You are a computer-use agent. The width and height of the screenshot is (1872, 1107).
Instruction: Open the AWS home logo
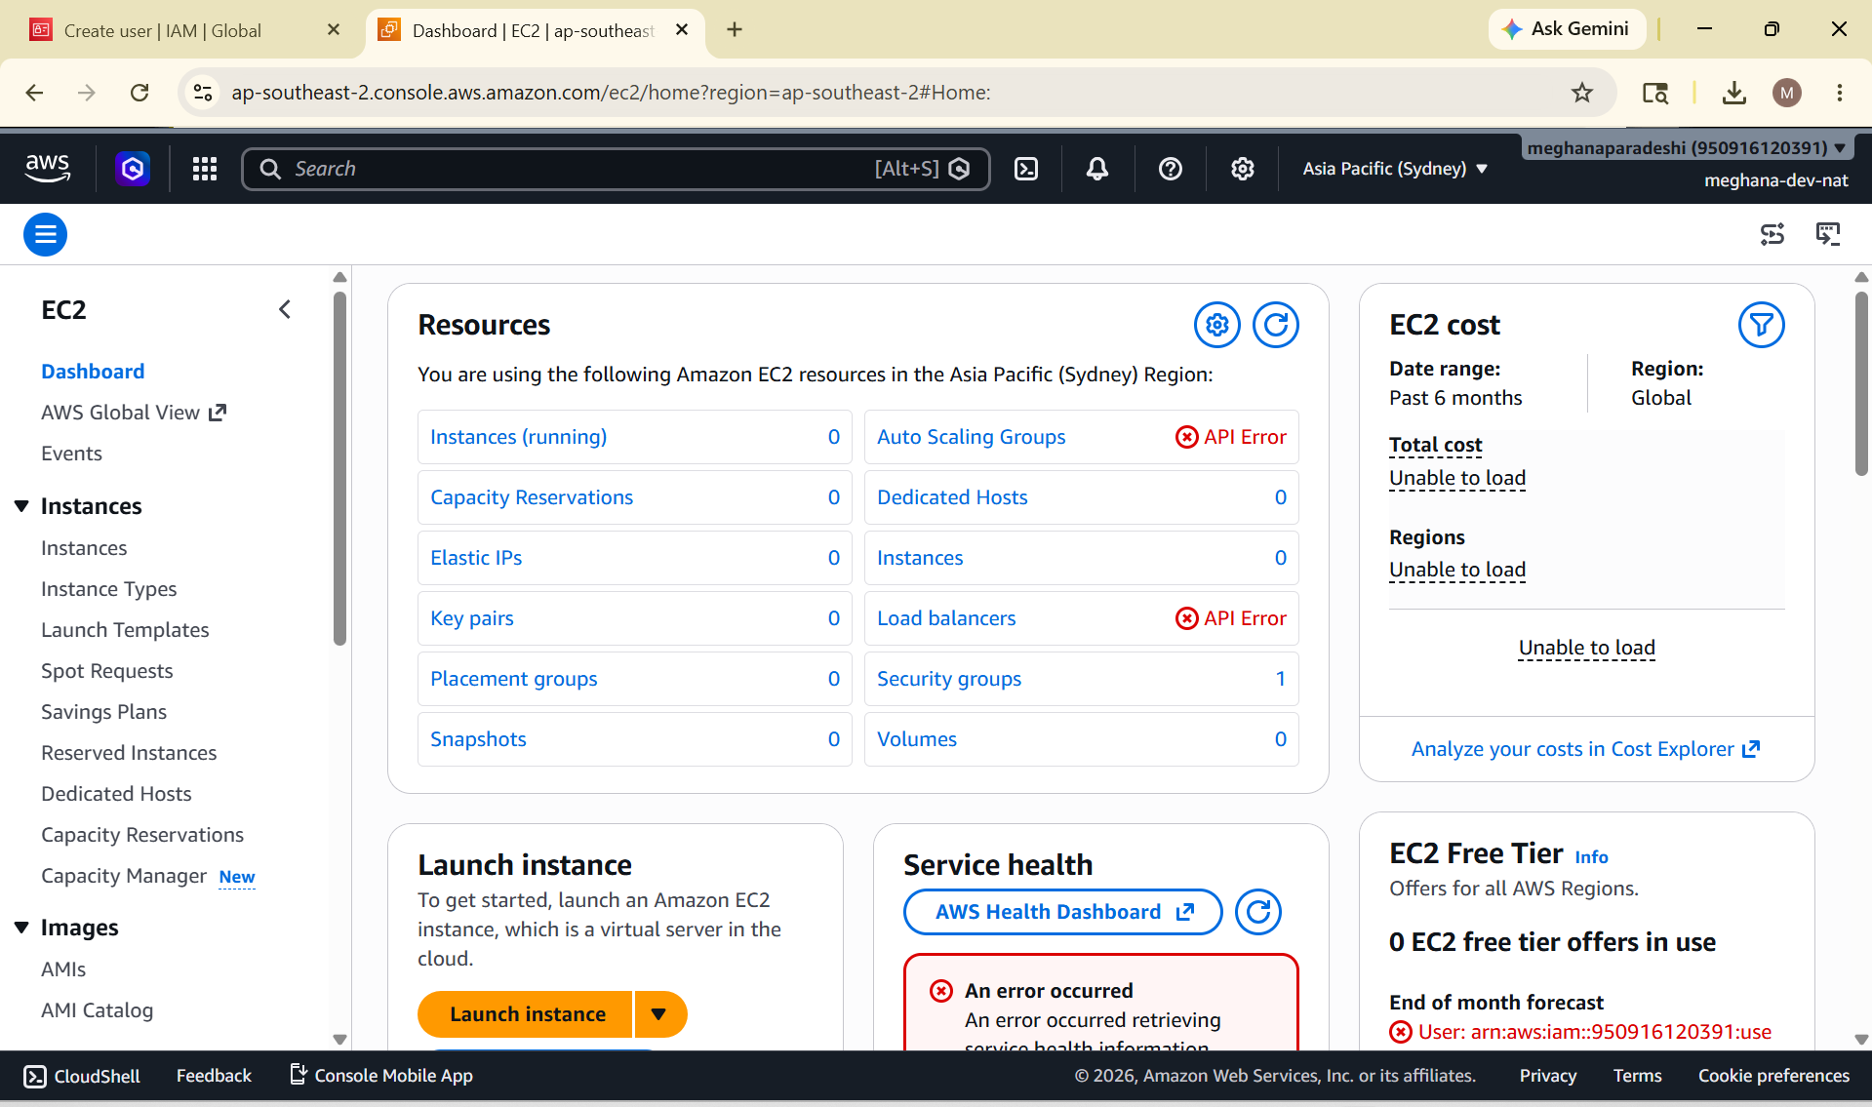(x=48, y=169)
